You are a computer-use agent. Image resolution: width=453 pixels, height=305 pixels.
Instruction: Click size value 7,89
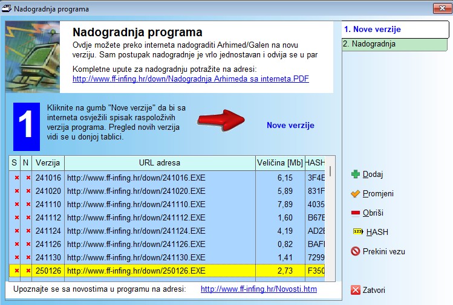pyautogui.click(x=285, y=204)
